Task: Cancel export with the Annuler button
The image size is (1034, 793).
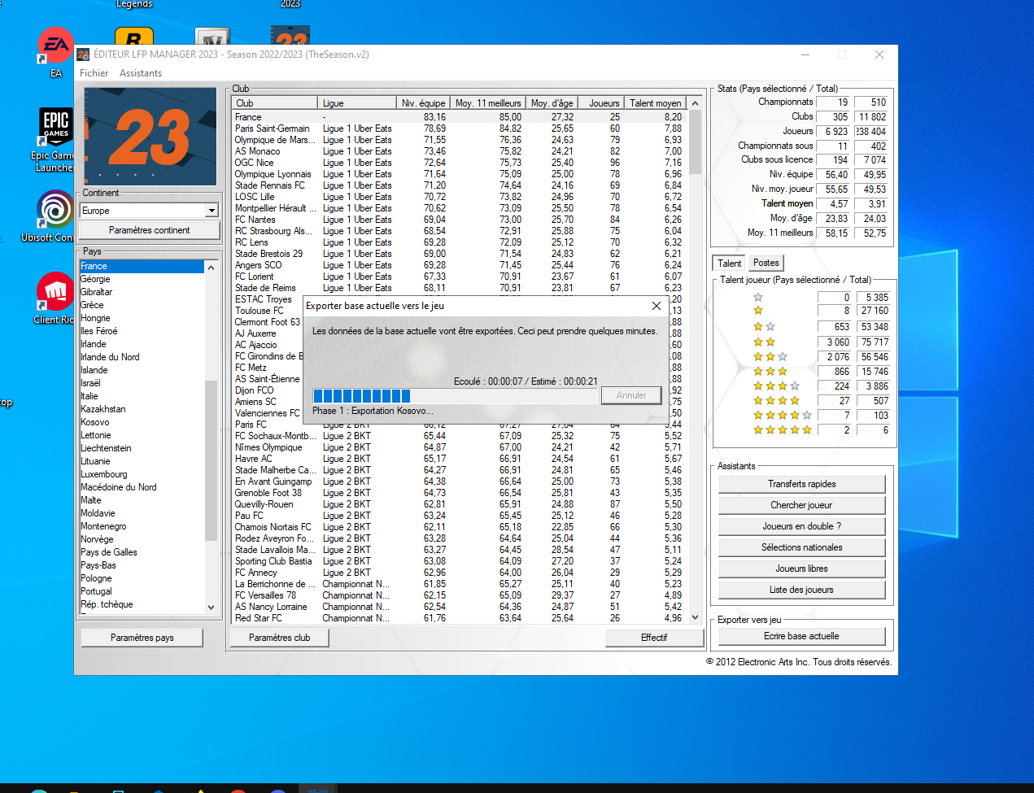Action: (631, 395)
